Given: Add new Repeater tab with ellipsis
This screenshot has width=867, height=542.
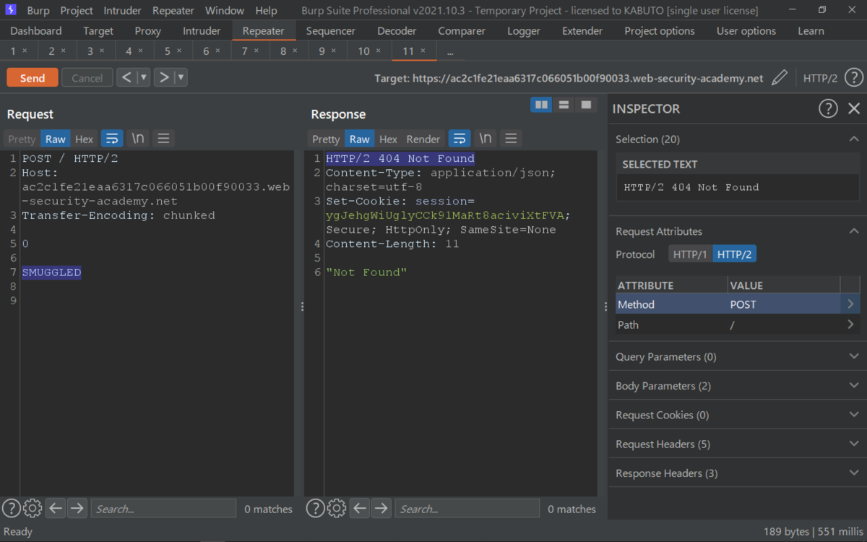Looking at the screenshot, I should click(x=450, y=52).
